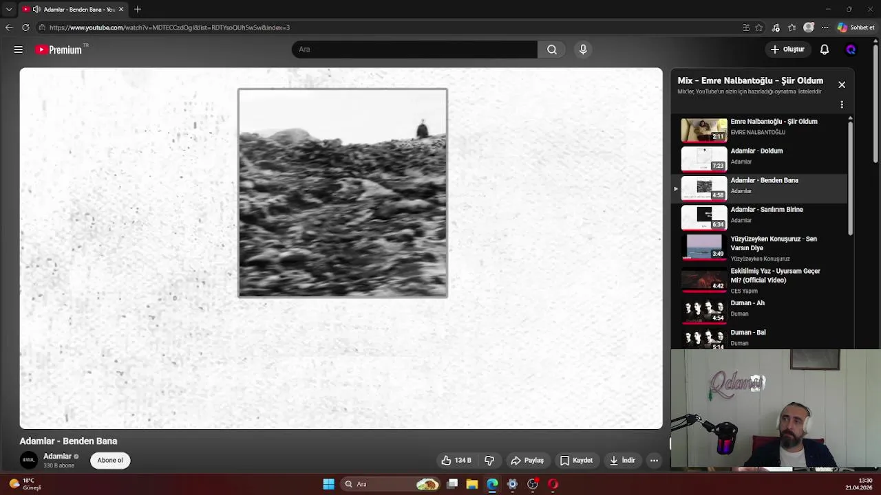881x495 pixels.
Task: Click the video player area
Action: (x=341, y=248)
